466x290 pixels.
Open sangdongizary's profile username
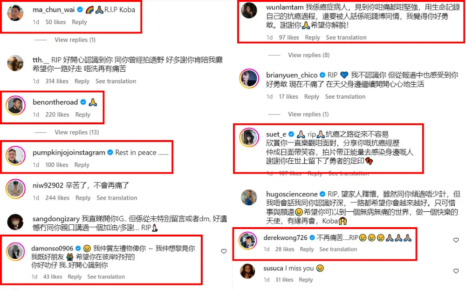pyautogui.click(x=56, y=219)
